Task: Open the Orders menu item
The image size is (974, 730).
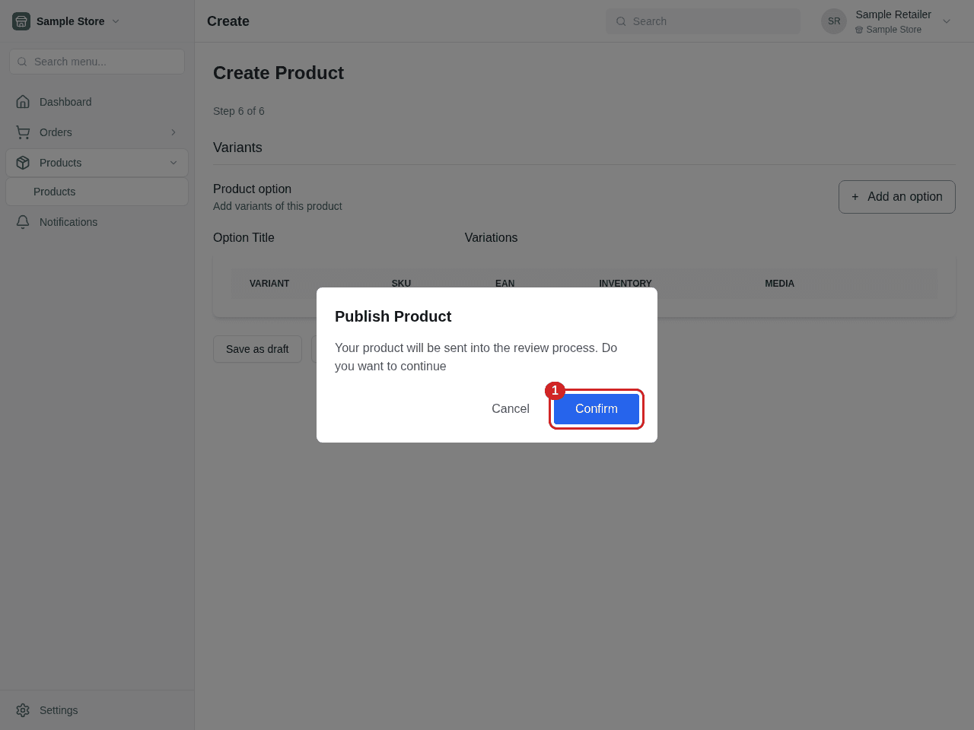Action: (x=97, y=132)
